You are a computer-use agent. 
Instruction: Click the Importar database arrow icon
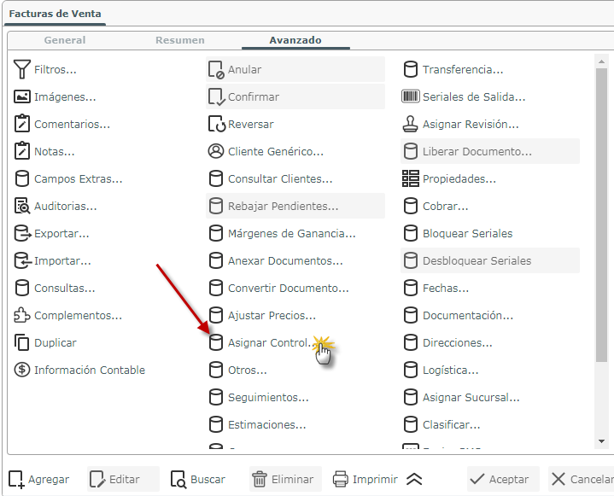point(22,260)
